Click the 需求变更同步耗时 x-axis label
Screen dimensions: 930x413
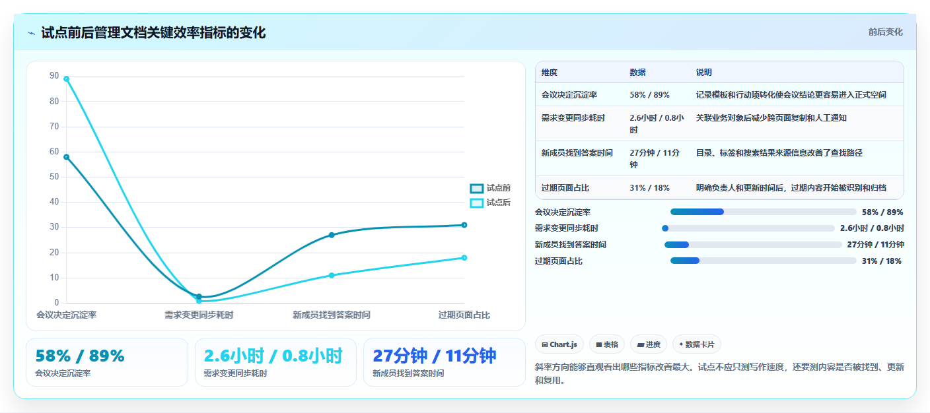(x=199, y=315)
